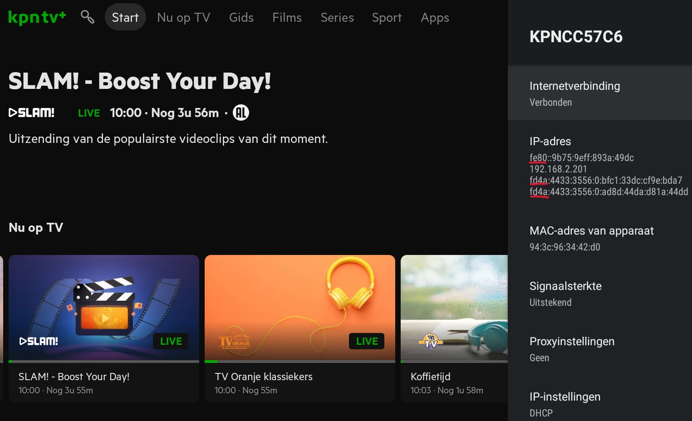Click the TV Oranje logo on thumbnail
692x421 pixels.
click(235, 342)
